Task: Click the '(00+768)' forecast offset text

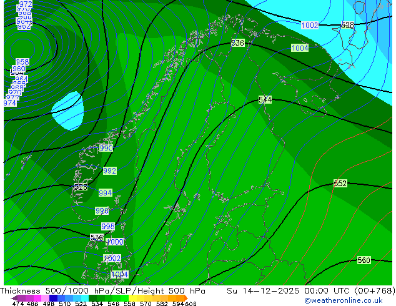Action: click(x=375, y=291)
